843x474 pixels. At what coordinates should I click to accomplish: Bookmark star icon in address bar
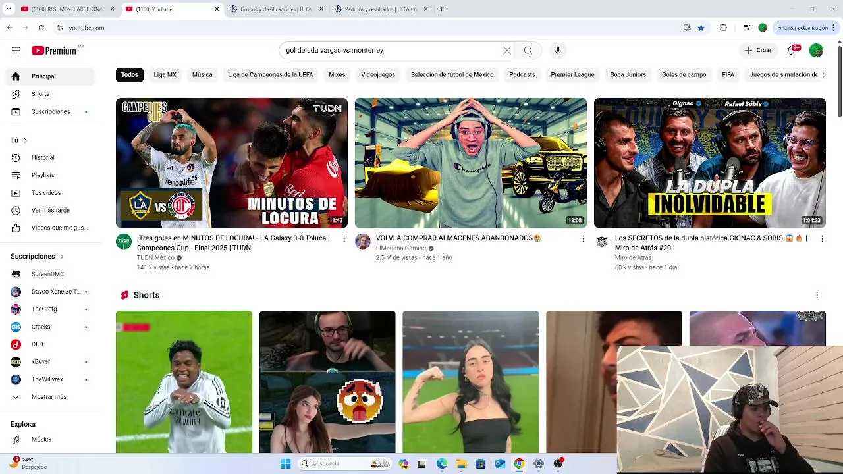pos(701,28)
